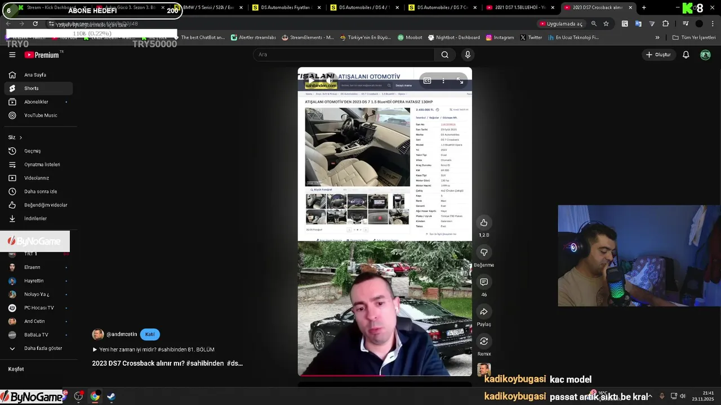Show hidden bookmarks with overflow chevron
Image resolution: width=721 pixels, height=405 pixels.
tap(657, 38)
